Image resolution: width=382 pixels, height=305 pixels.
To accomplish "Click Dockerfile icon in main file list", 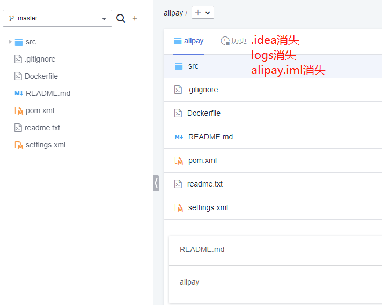I will coord(178,113).
